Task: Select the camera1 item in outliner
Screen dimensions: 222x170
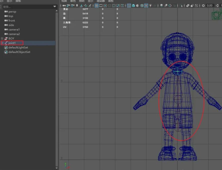Action: pyautogui.click(x=14, y=30)
